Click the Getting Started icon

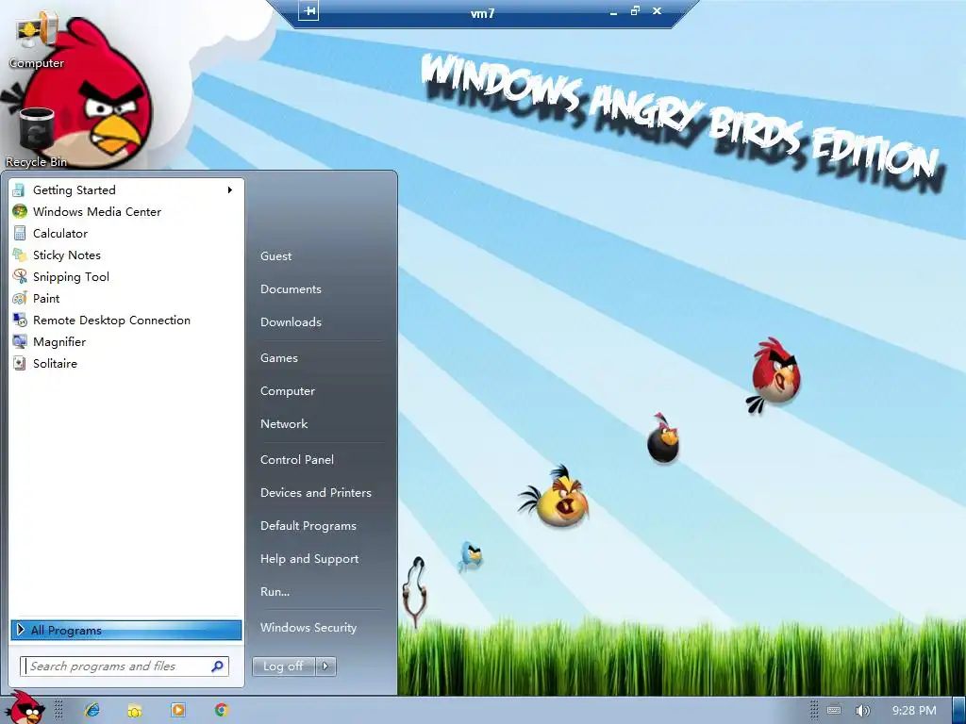point(20,189)
